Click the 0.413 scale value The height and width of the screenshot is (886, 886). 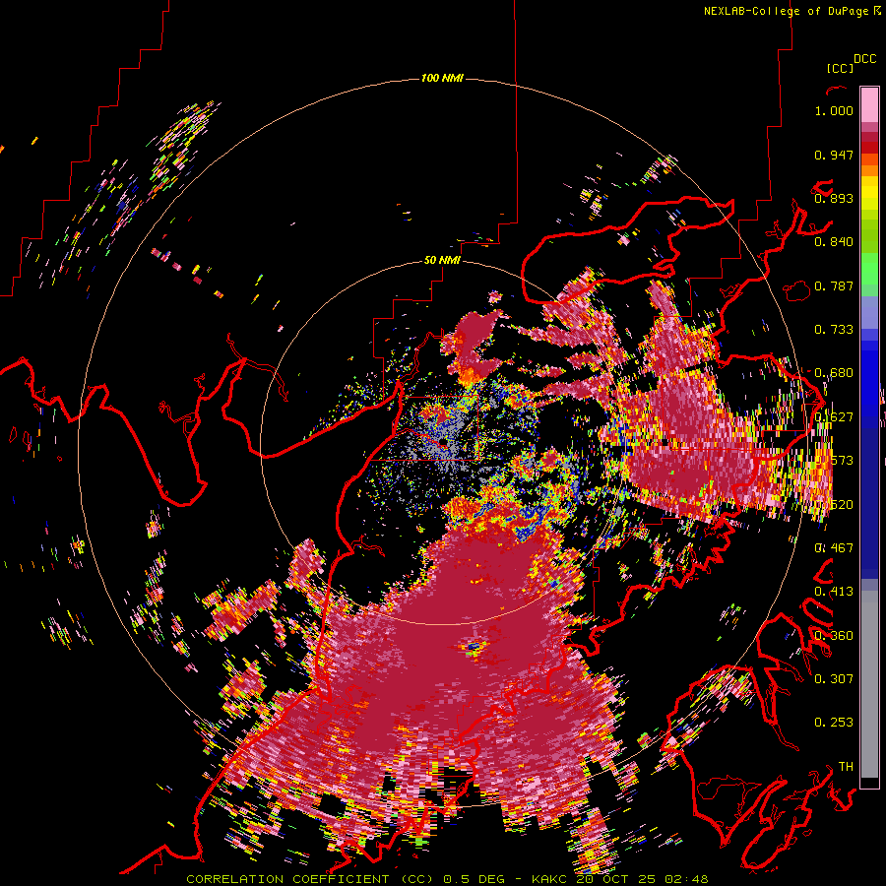834,592
